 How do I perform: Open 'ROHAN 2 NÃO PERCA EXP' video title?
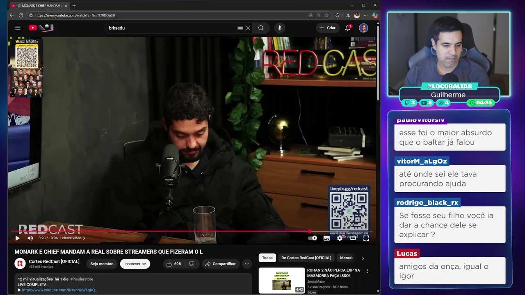pos(333,273)
